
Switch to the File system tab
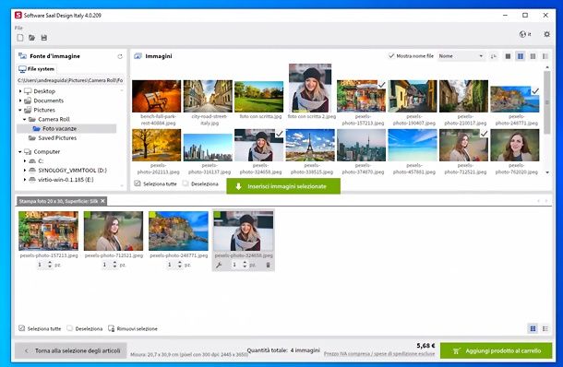pyautogui.click(x=37, y=69)
